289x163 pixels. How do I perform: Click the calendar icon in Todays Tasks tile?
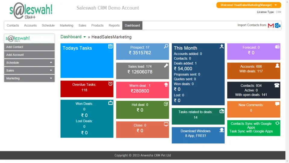click(110, 46)
